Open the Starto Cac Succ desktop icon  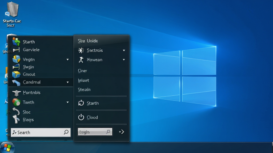click(12, 14)
